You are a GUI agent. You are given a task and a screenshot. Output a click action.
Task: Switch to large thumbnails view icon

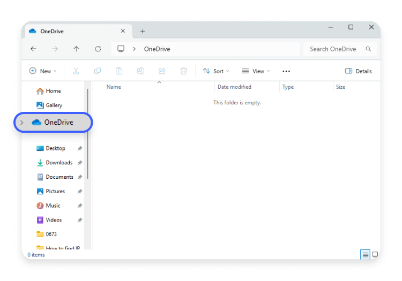tap(375, 254)
